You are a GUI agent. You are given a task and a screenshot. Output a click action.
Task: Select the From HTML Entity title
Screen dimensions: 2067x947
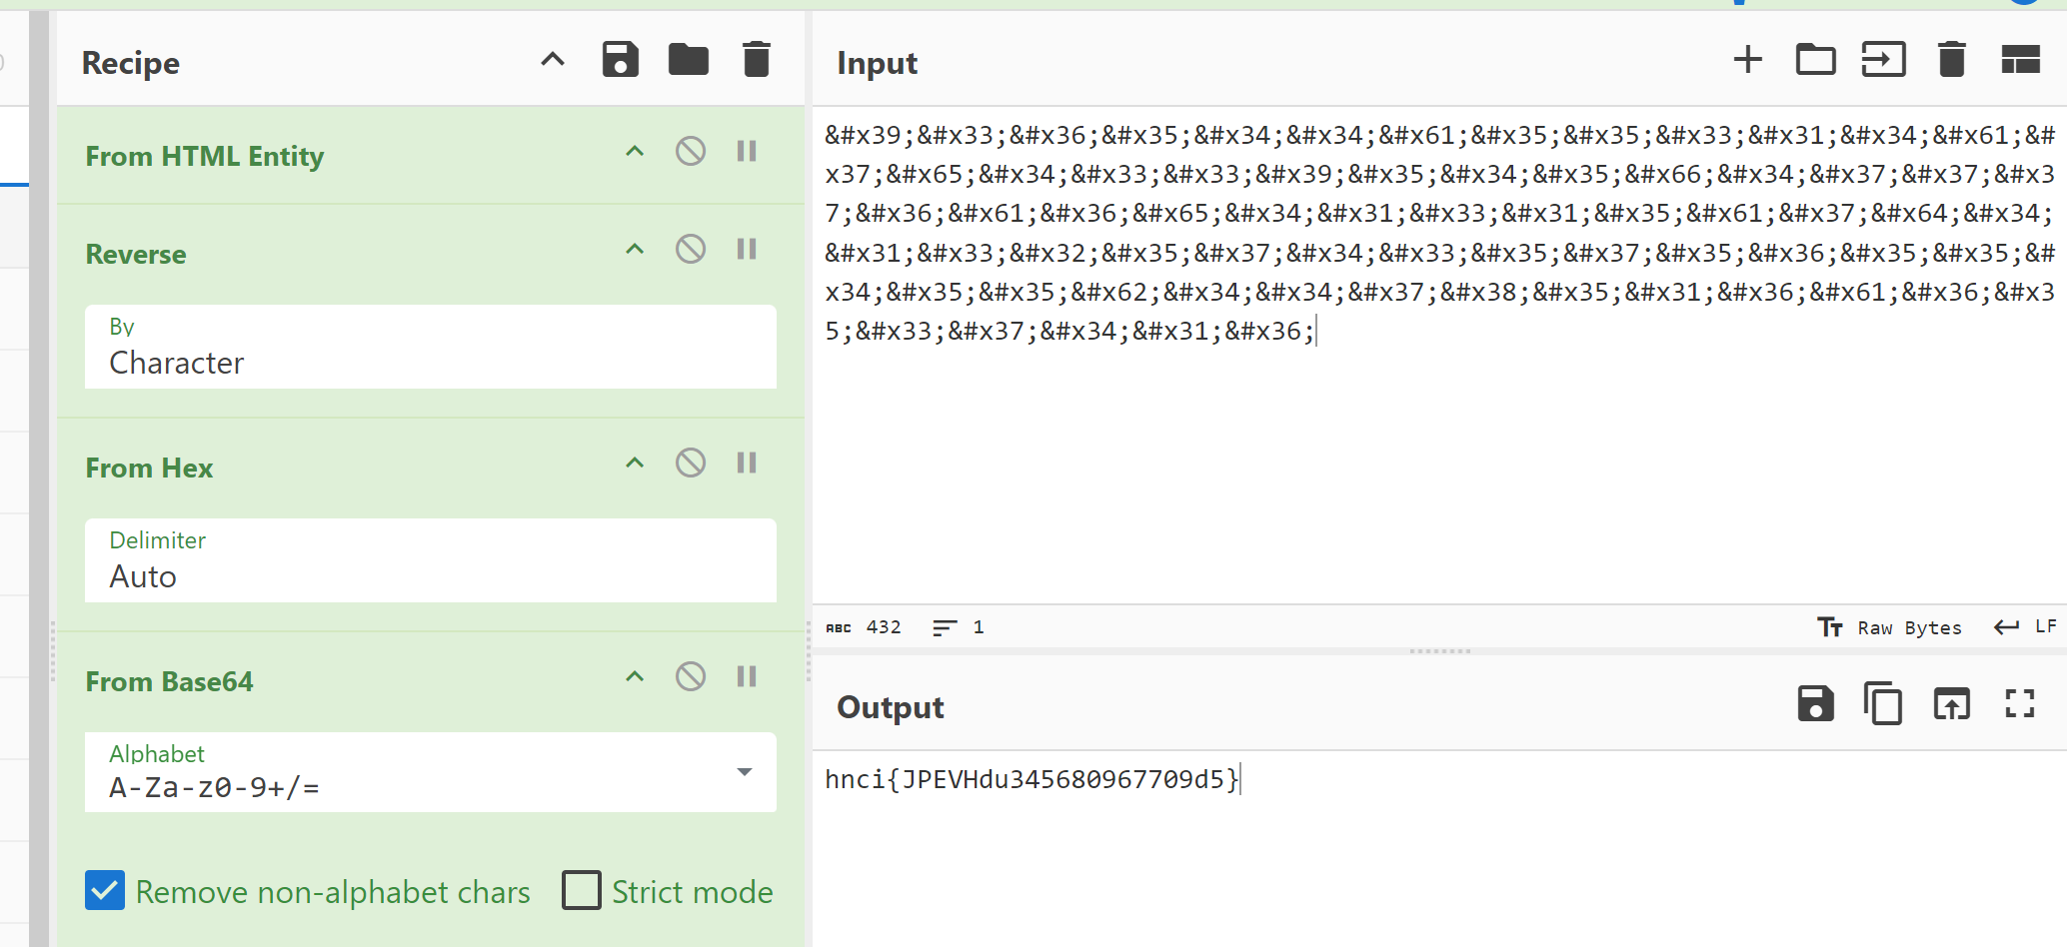[205, 156]
